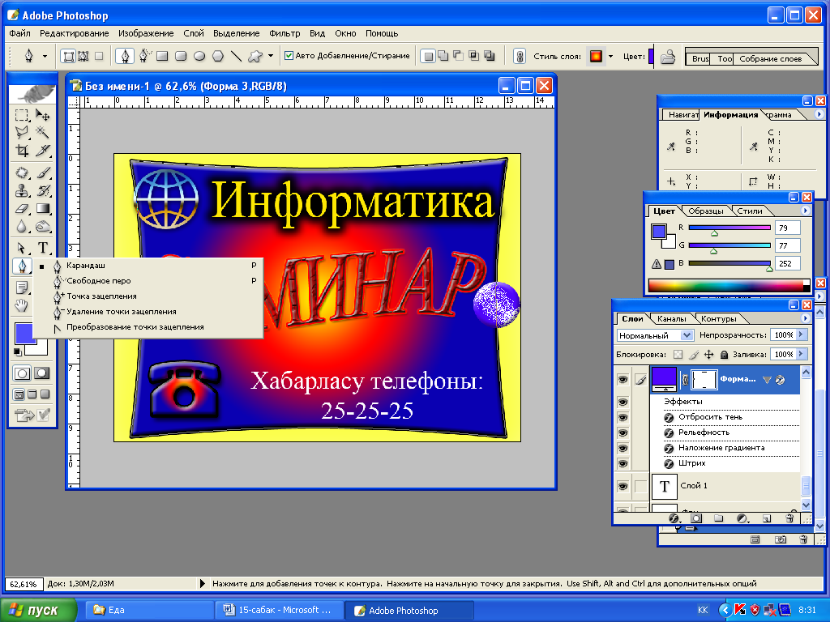Open the Непрозрачность slider arrow
Screen dimensions: 830x622
coord(802,334)
